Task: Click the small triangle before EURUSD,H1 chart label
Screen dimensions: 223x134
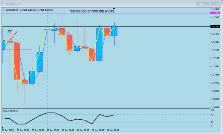Action: click(4, 10)
